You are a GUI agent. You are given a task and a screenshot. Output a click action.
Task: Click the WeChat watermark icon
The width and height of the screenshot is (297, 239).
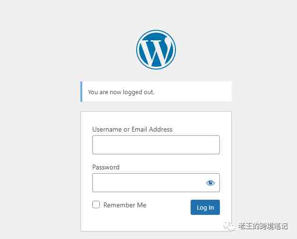[x=229, y=226]
